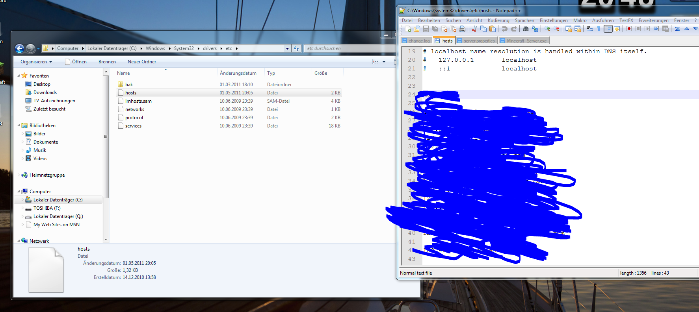Click the Brennen button in Explorer
The image size is (699, 312).
click(107, 62)
